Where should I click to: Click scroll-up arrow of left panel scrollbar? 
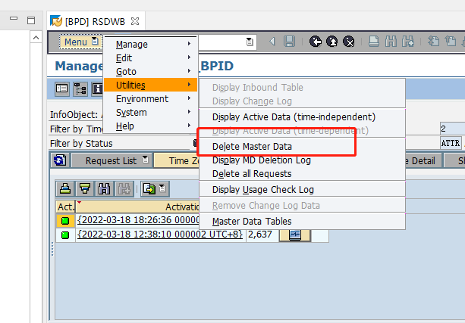point(36,38)
